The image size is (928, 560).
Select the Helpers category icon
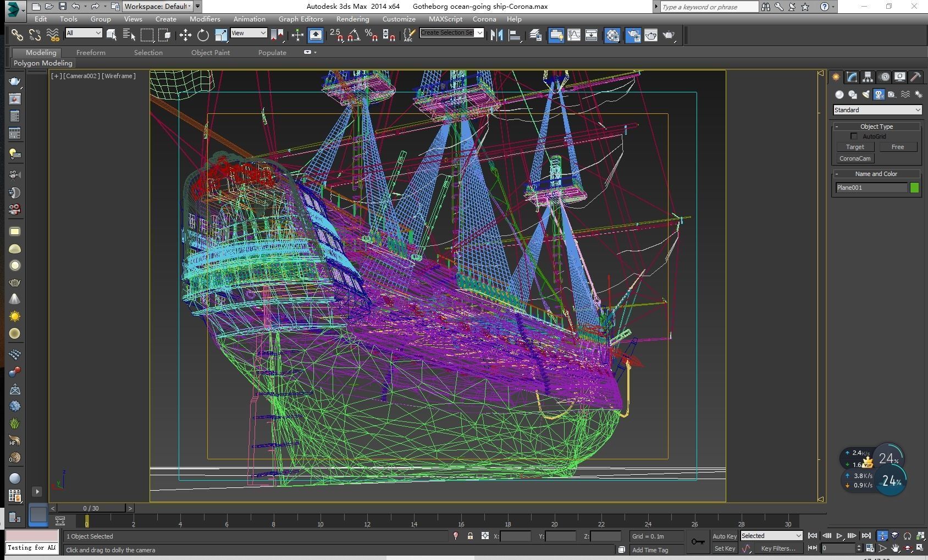pos(892,95)
